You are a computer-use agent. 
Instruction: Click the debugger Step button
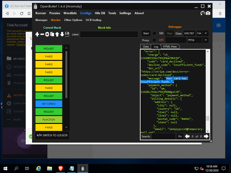pos(170,33)
